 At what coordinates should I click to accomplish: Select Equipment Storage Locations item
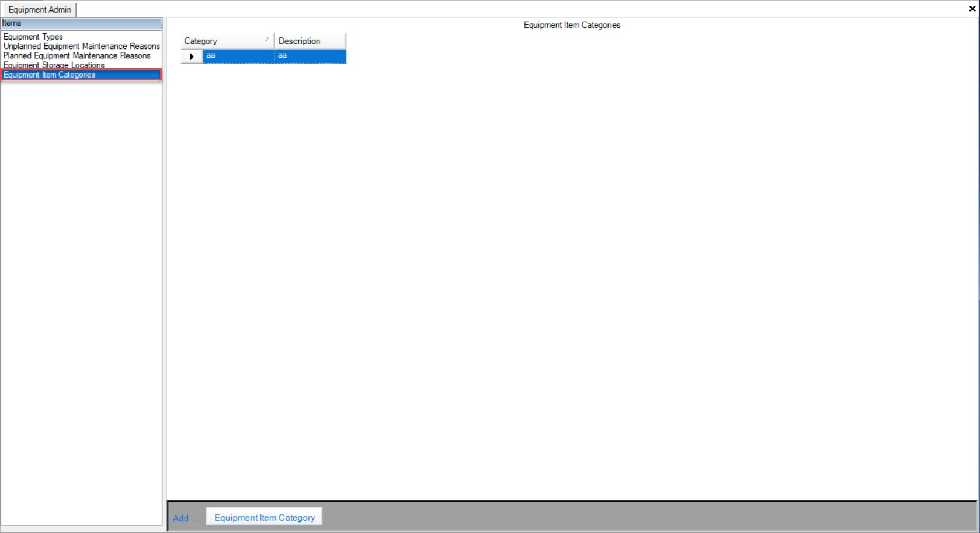54,65
